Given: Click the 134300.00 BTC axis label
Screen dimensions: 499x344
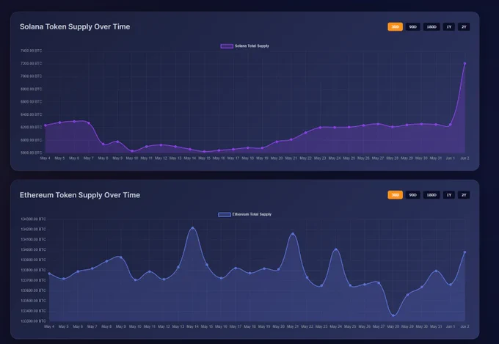Looking at the screenshot, I should click(x=33, y=219).
